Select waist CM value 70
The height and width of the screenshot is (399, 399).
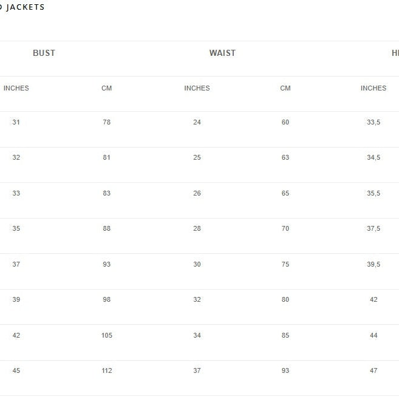285,228
